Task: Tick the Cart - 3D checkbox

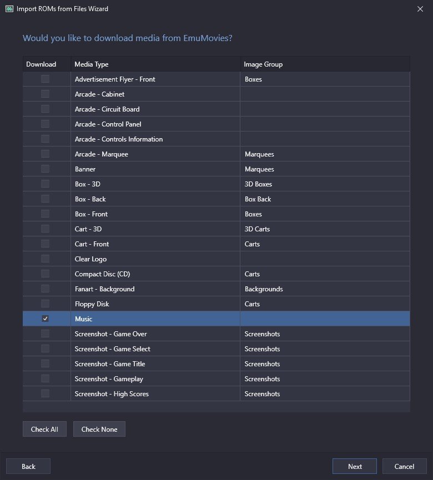Action: point(45,229)
